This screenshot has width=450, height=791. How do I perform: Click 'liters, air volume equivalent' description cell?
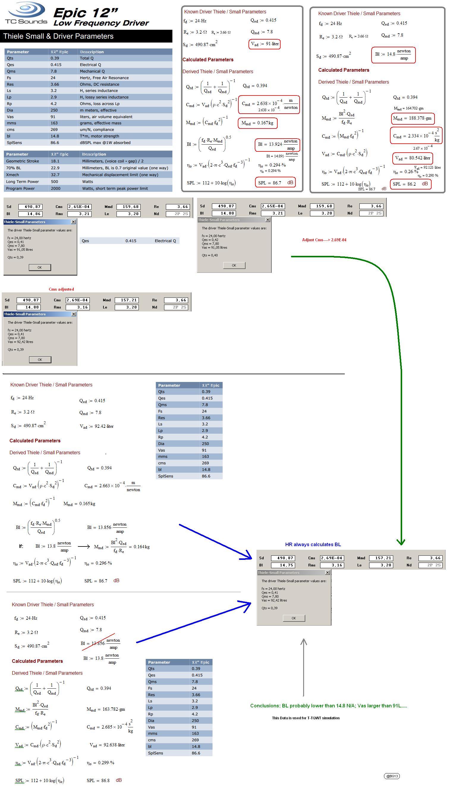click(x=106, y=117)
